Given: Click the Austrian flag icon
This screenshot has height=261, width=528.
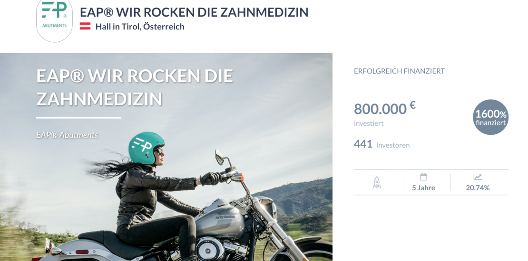Looking at the screenshot, I should [85, 26].
